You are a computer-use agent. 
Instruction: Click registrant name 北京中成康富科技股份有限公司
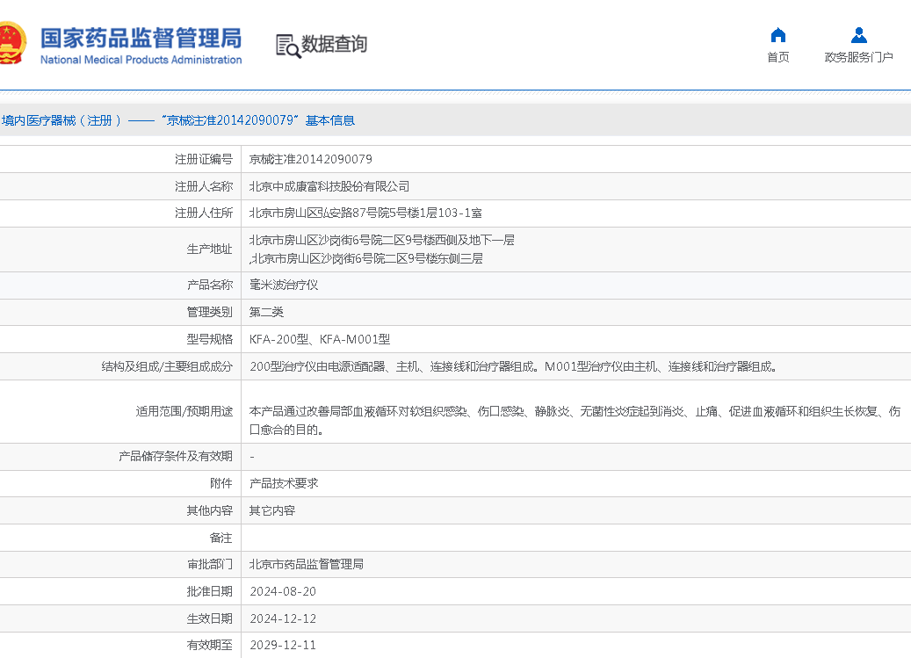tap(329, 186)
